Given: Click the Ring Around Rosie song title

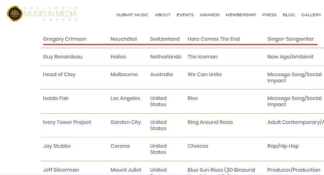Looking at the screenshot, I should pyautogui.click(x=210, y=122).
